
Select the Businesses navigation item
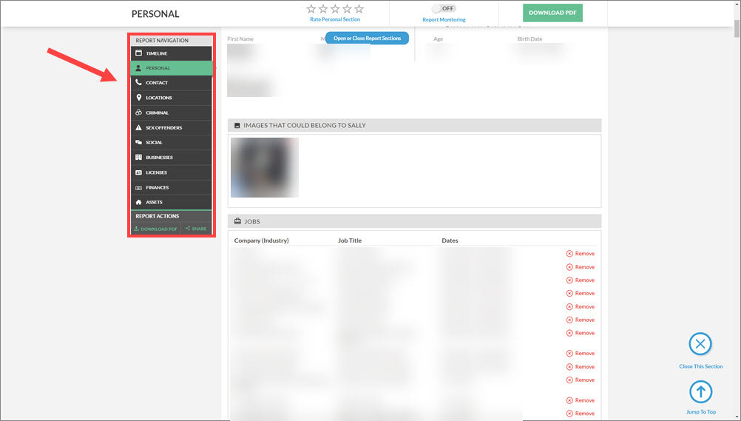tap(171, 158)
